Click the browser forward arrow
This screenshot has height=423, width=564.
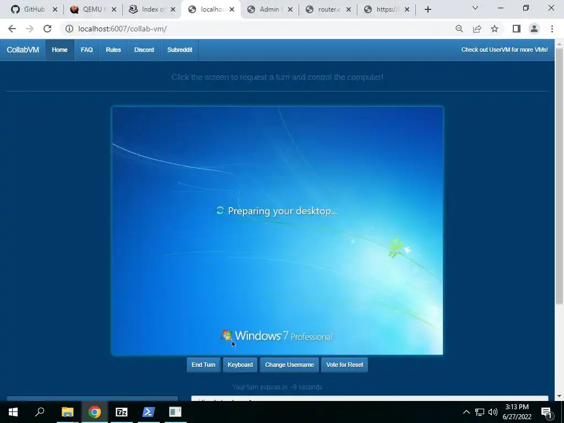pos(30,29)
